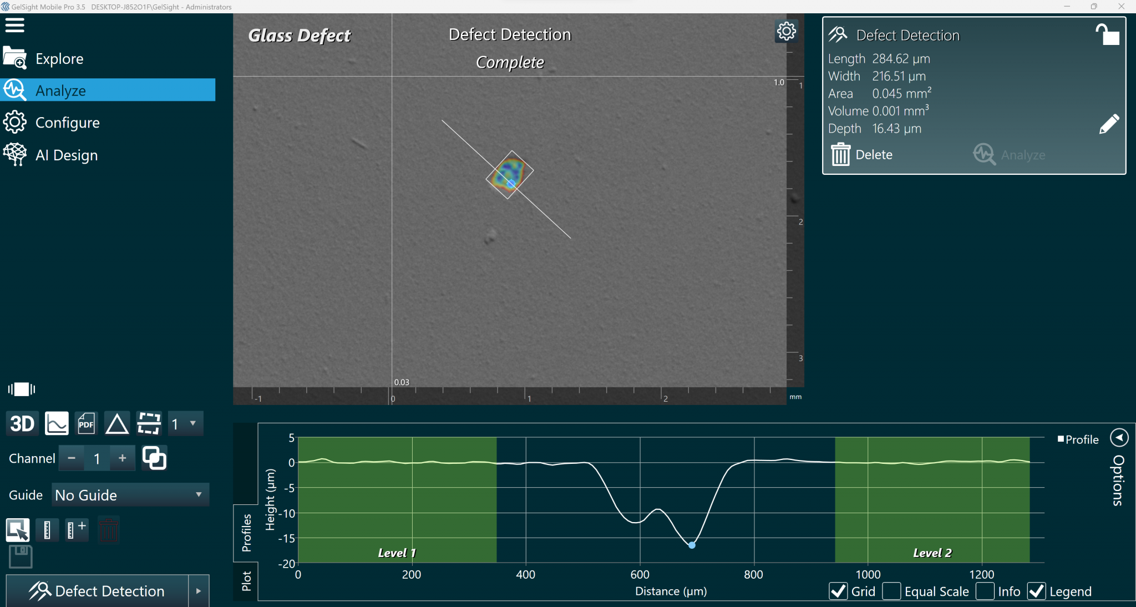The width and height of the screenshot is (1136, 607).
Task: Open the hamburger menu
Action: pyautogui.click(x=15, y=25)
